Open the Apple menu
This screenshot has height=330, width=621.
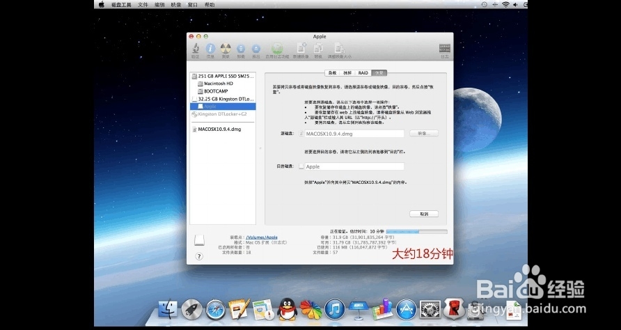tap(102, 4)
